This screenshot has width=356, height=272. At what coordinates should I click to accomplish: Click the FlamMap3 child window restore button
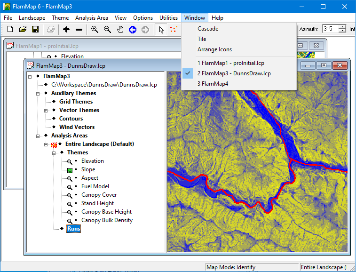[x=324, y=65]
